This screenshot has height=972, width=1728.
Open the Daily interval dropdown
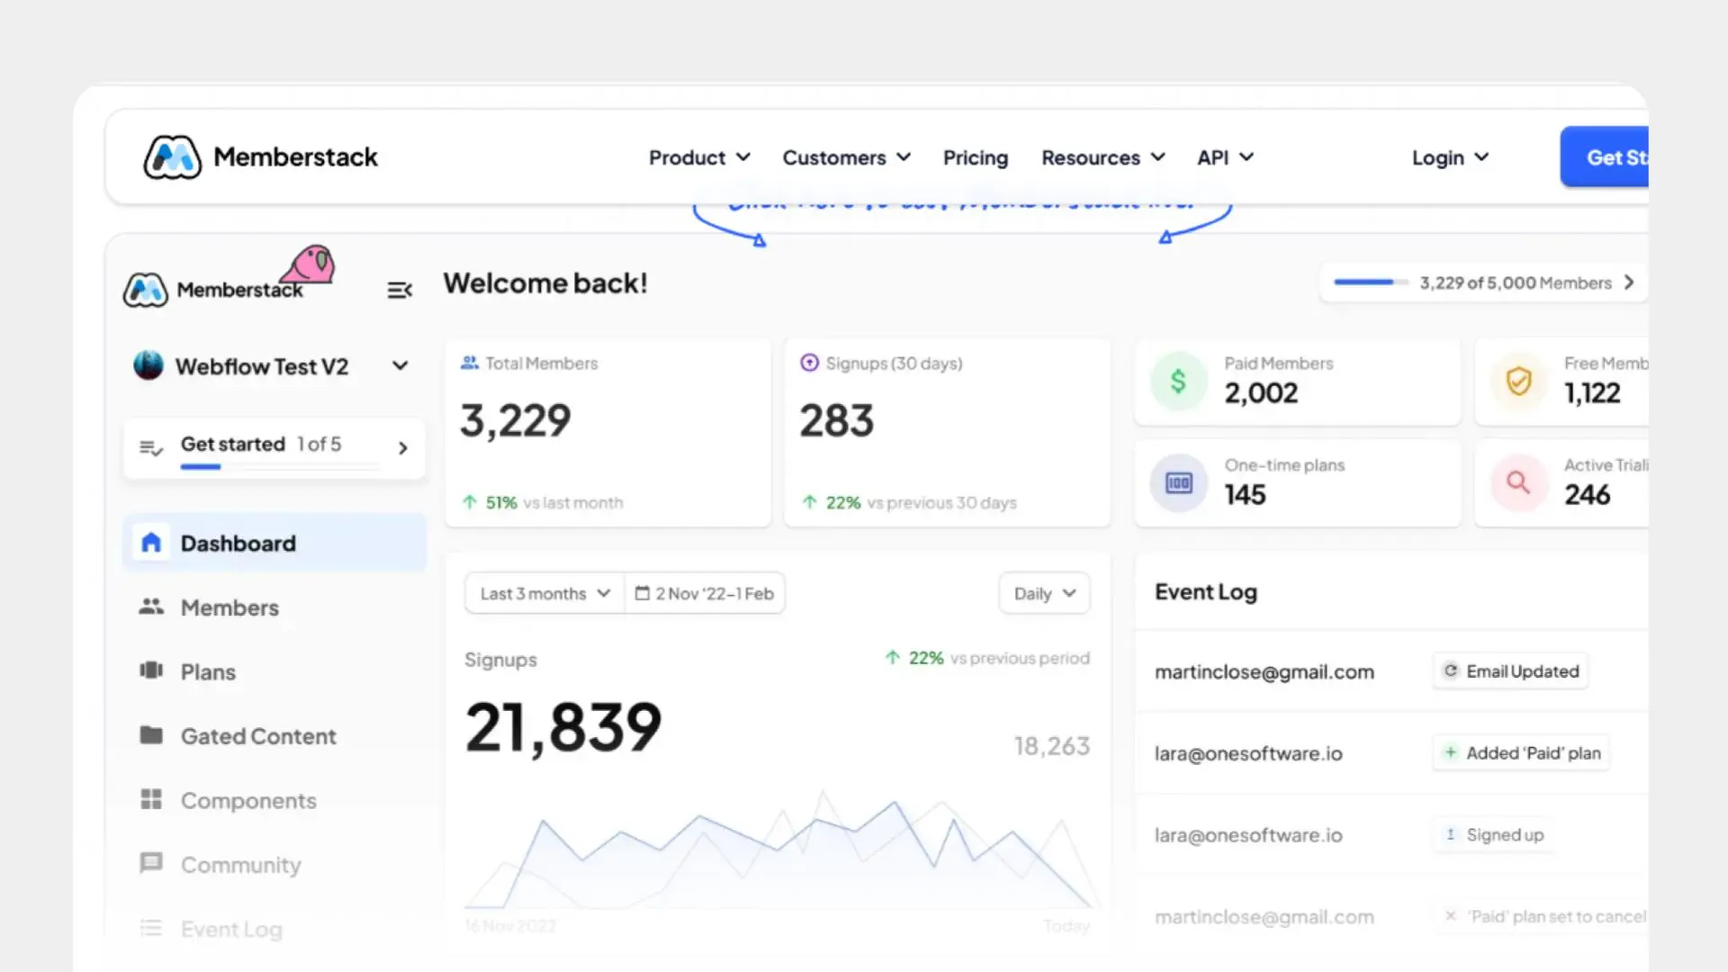point(1044,594)
